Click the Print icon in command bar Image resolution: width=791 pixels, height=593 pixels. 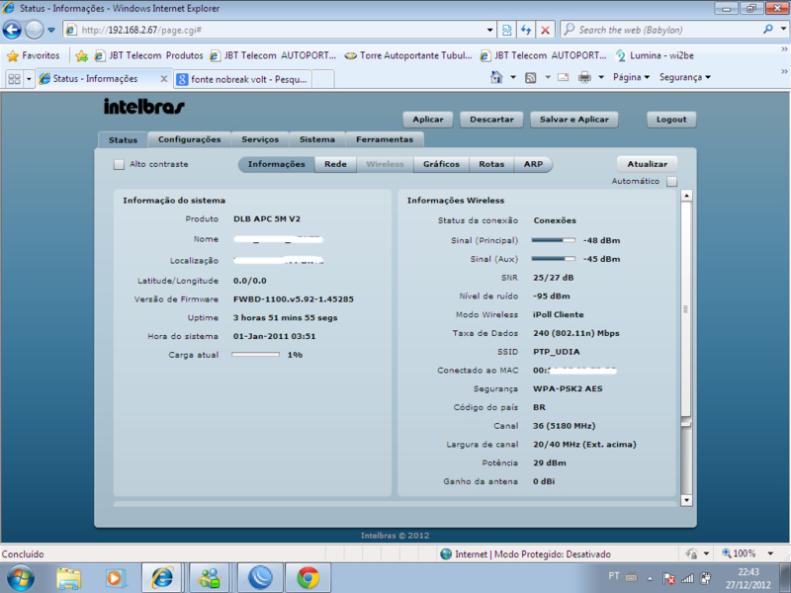(x=584, y=77)
